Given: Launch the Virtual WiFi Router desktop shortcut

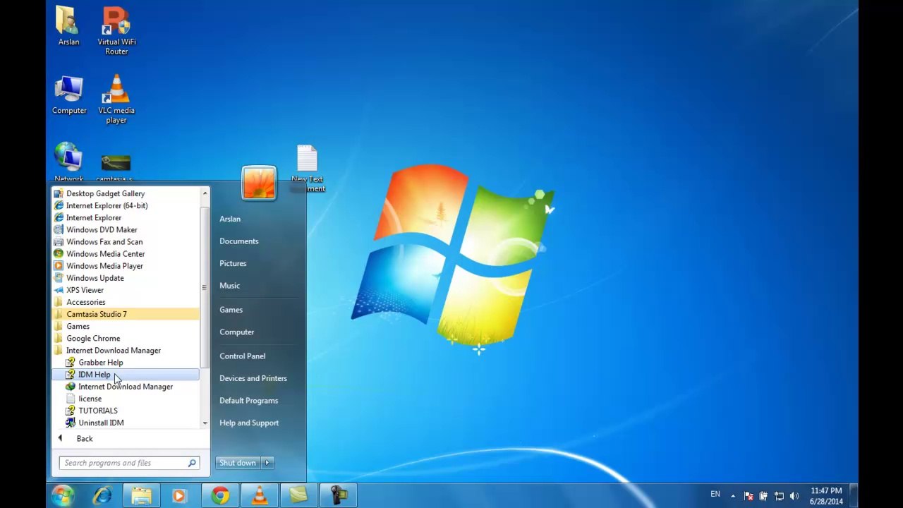Looking at the screenshot, I should coord(116,30).
